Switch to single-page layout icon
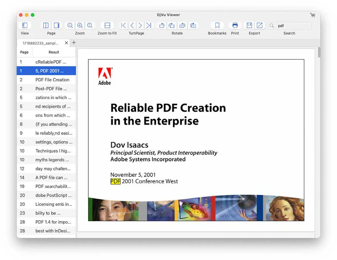 (x=56, y=26)
